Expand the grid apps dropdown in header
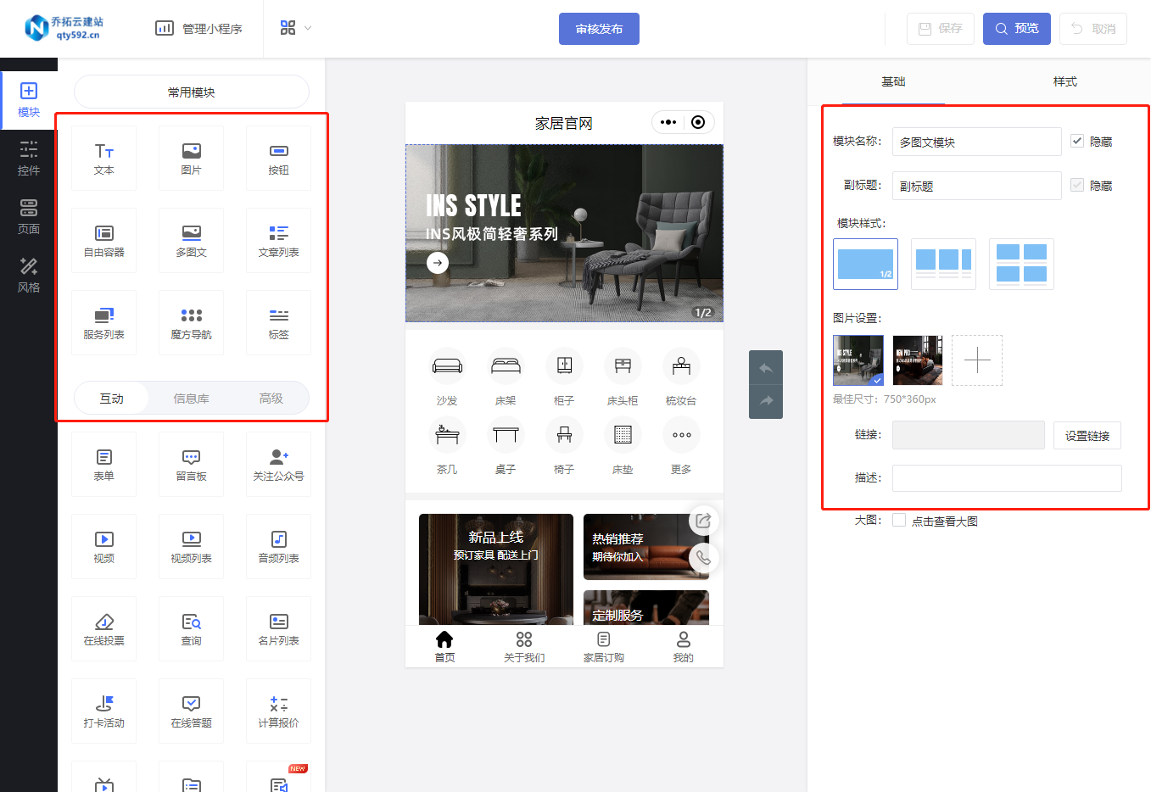The width and height of the screenshot is (1151, 792). [x=295, y=28]
